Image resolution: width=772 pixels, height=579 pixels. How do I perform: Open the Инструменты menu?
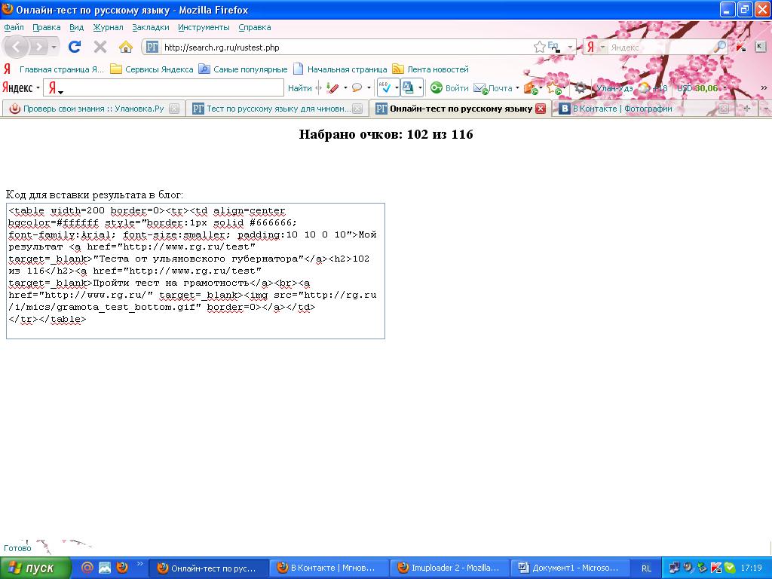[204, 27]
